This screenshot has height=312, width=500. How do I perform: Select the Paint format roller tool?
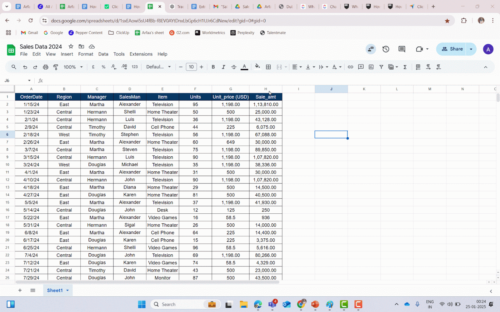pyautogui.click(x=56, y=67)
